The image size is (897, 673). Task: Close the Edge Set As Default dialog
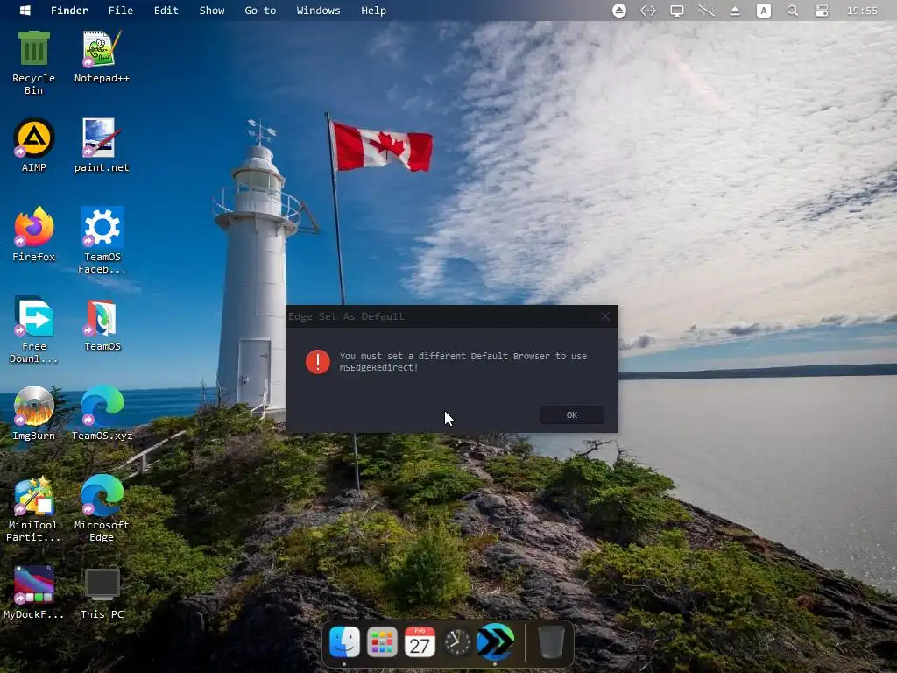[605, 316]
